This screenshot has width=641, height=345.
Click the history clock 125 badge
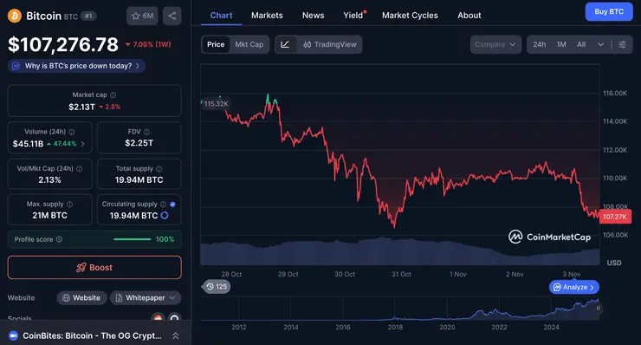pyautogui.click(x=217, y=286)
